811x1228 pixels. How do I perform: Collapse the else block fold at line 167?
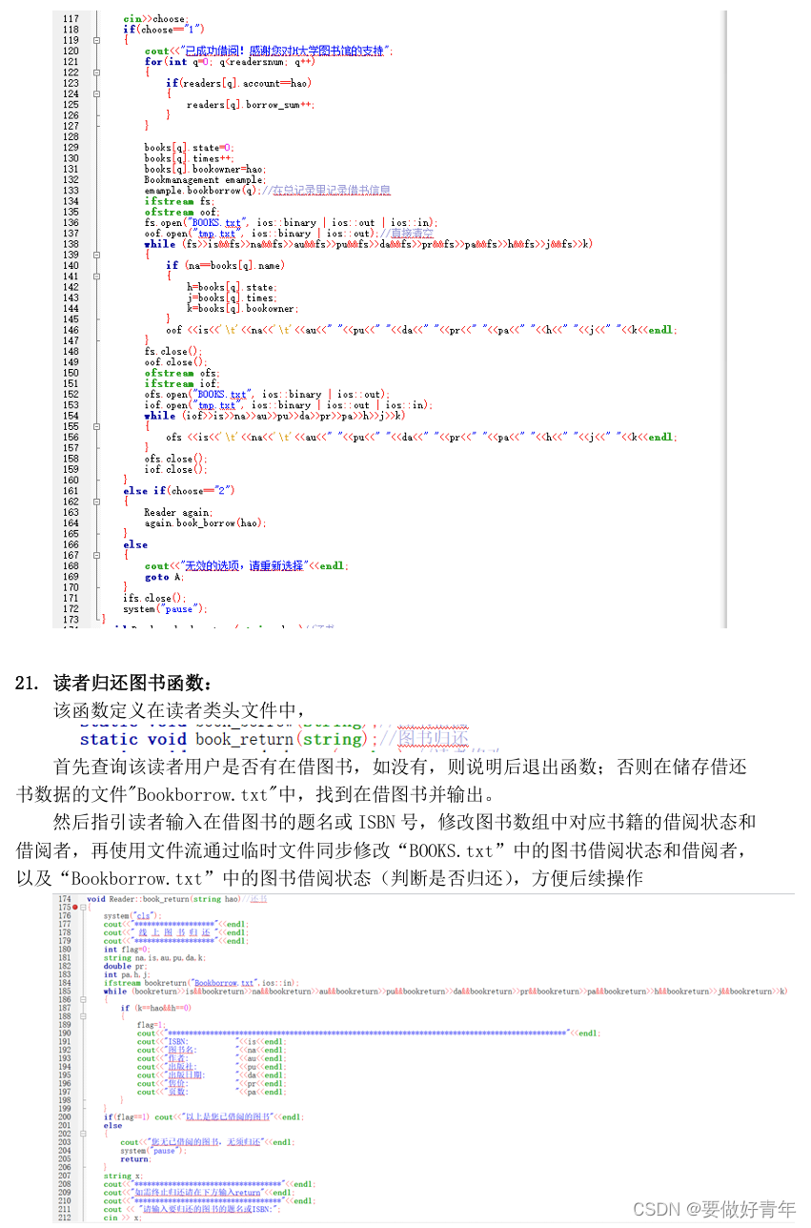click(x=96, y=555)
